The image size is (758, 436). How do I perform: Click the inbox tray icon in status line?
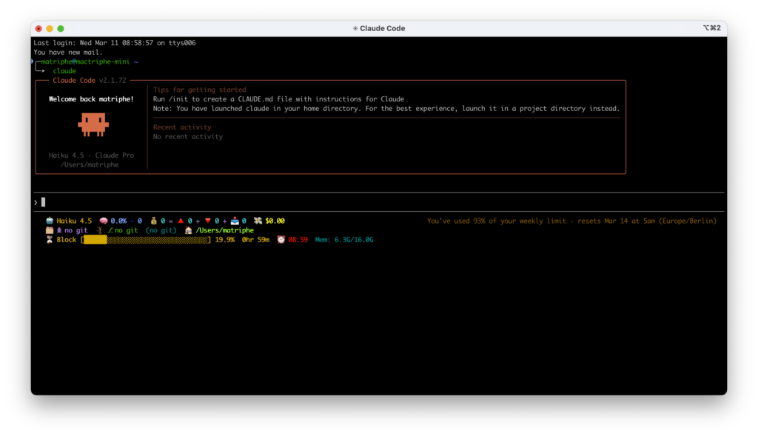point(235,221)
